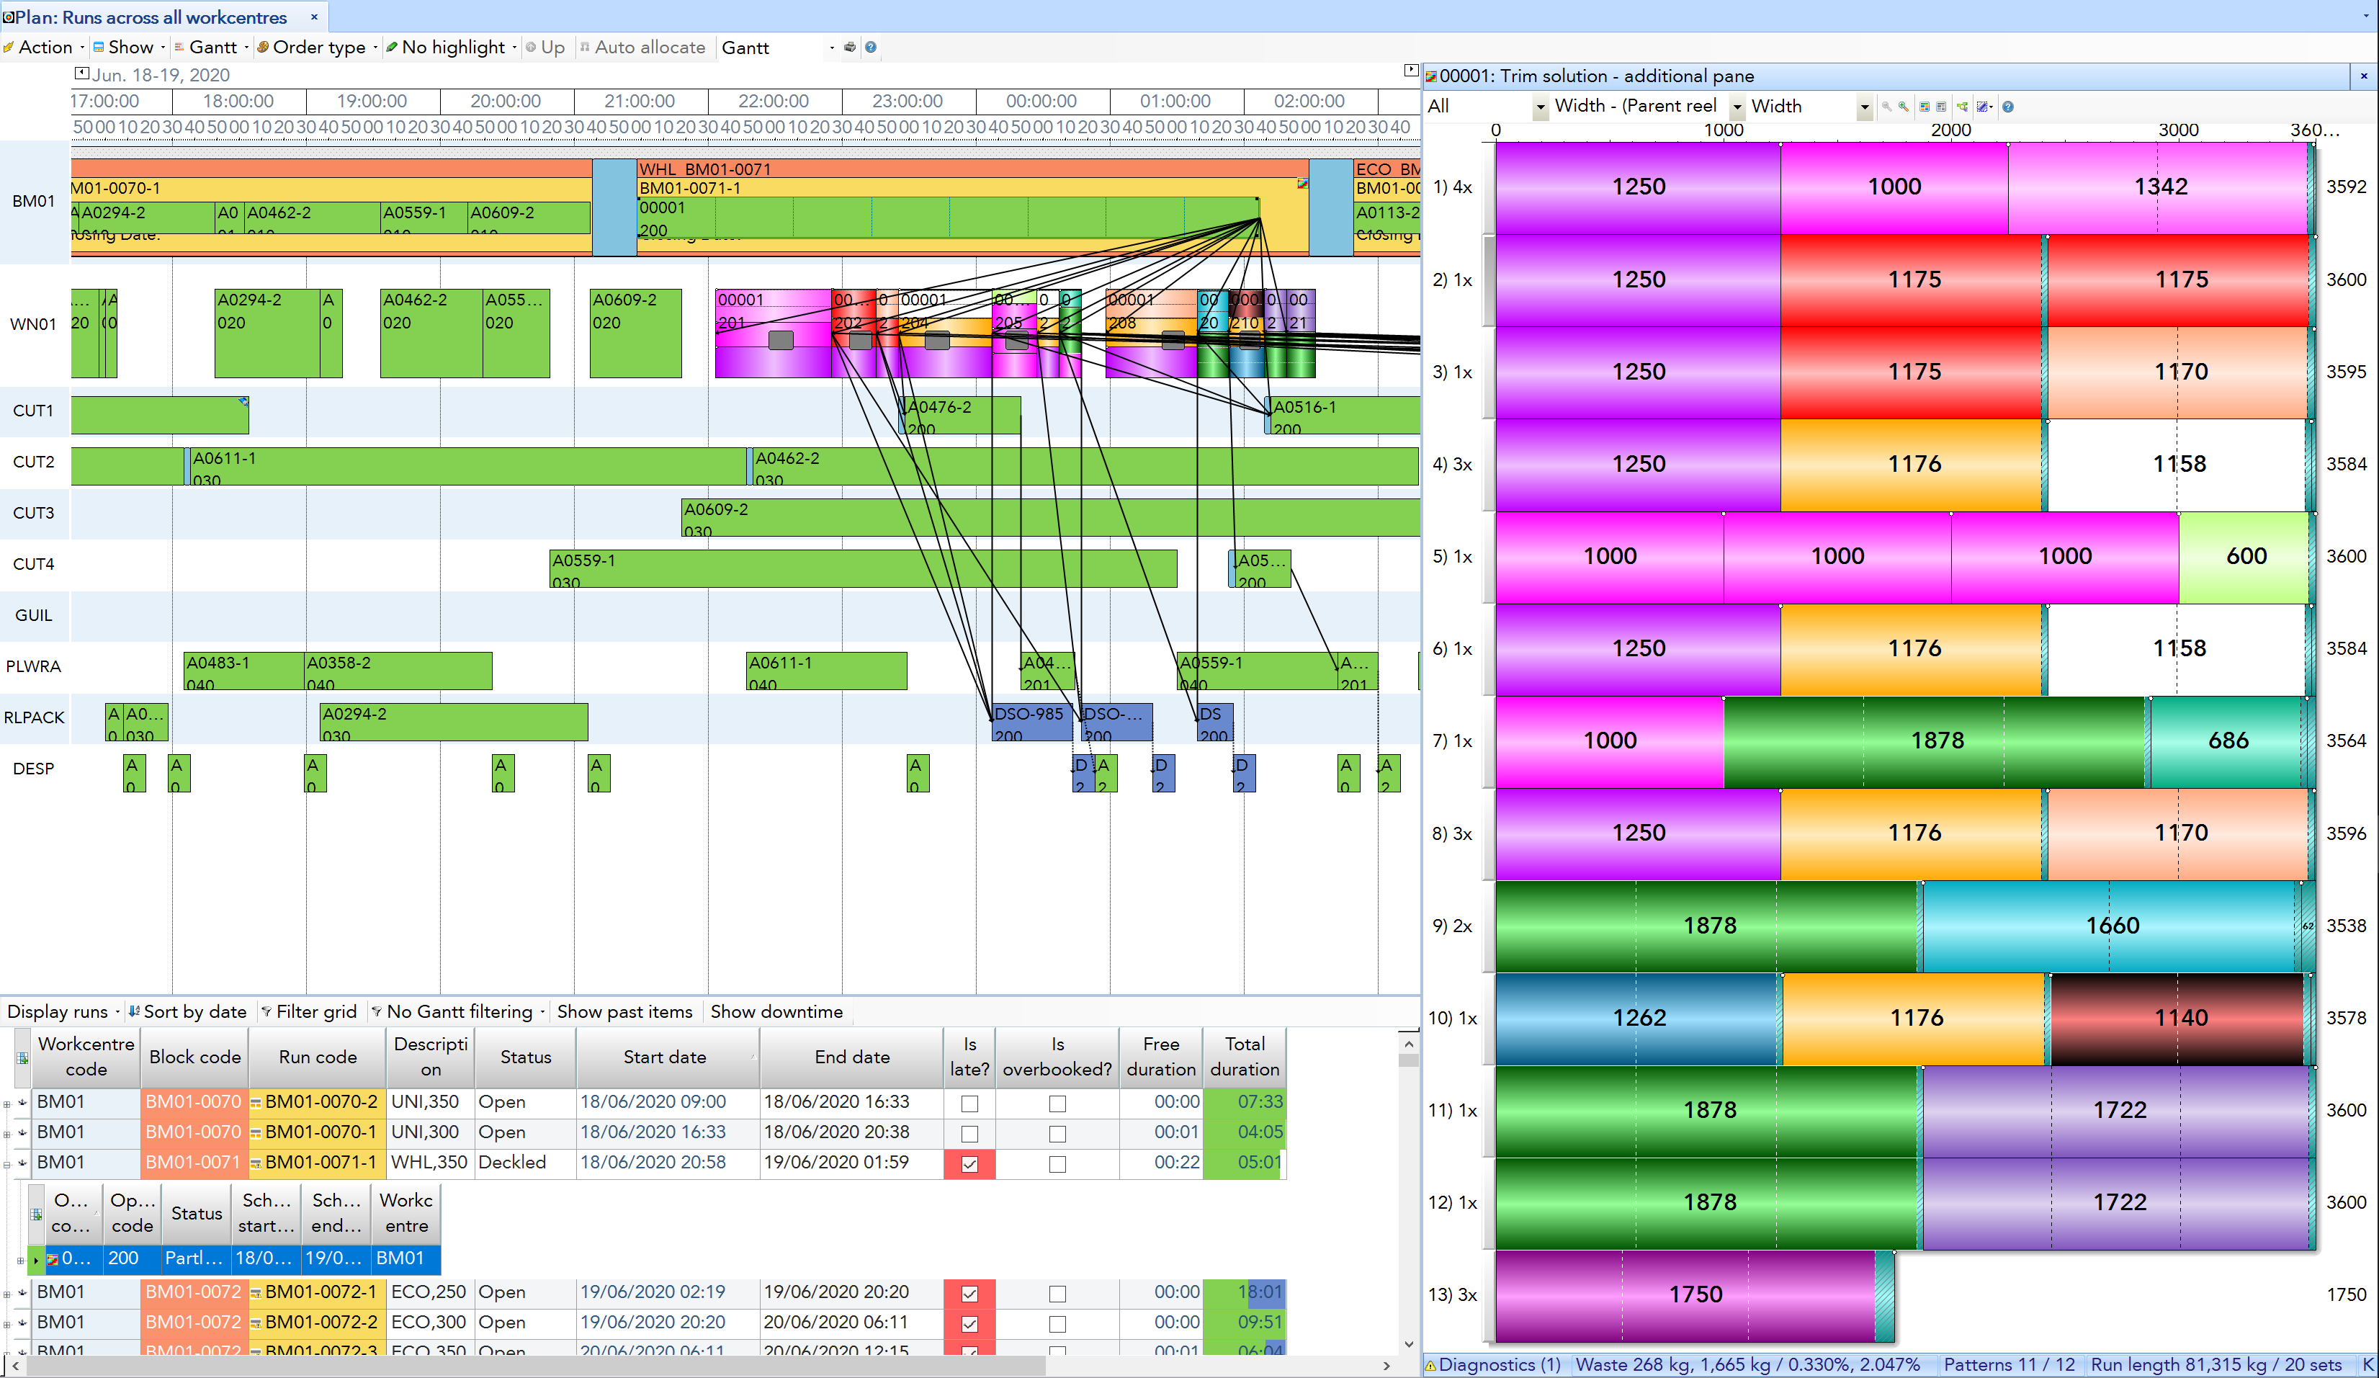Open the All filter dropdown
The width and height of the screenshot is (2379, 1378).
pyautogui.click(x=1540, y=107)
